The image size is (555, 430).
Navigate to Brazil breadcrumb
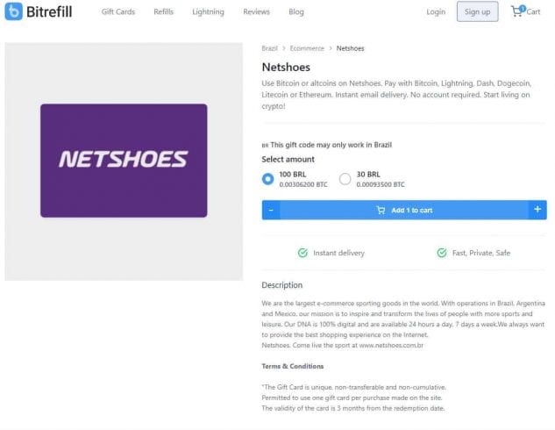[x=270, y=48]
